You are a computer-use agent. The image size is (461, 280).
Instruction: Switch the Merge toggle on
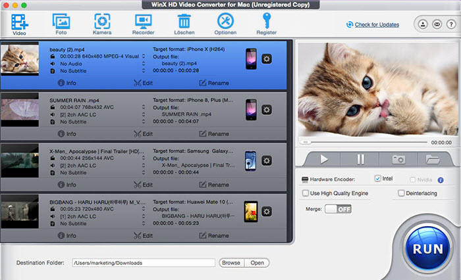338,209
